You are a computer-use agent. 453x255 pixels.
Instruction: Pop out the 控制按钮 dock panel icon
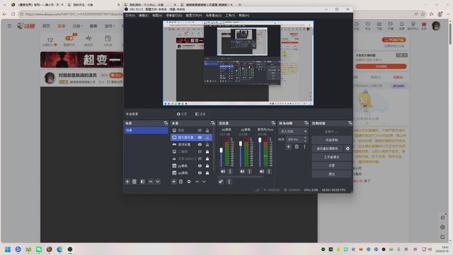coord(350,123)
